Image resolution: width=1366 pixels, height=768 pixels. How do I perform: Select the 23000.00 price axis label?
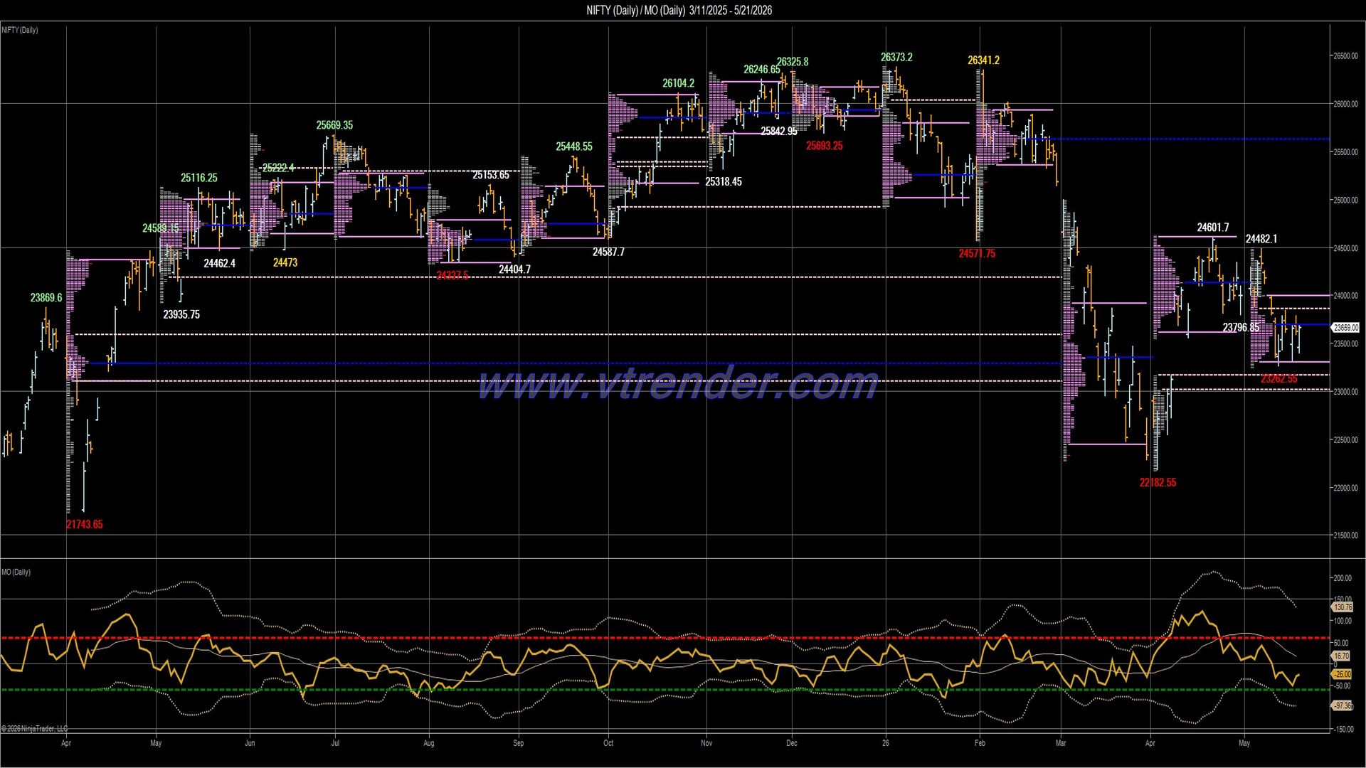click(1345, 392)
